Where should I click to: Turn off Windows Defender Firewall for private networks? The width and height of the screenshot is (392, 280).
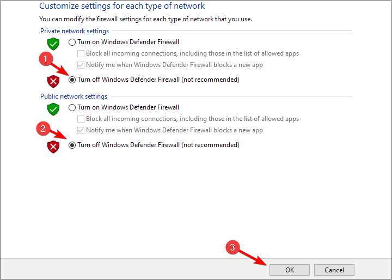[72, 80]
